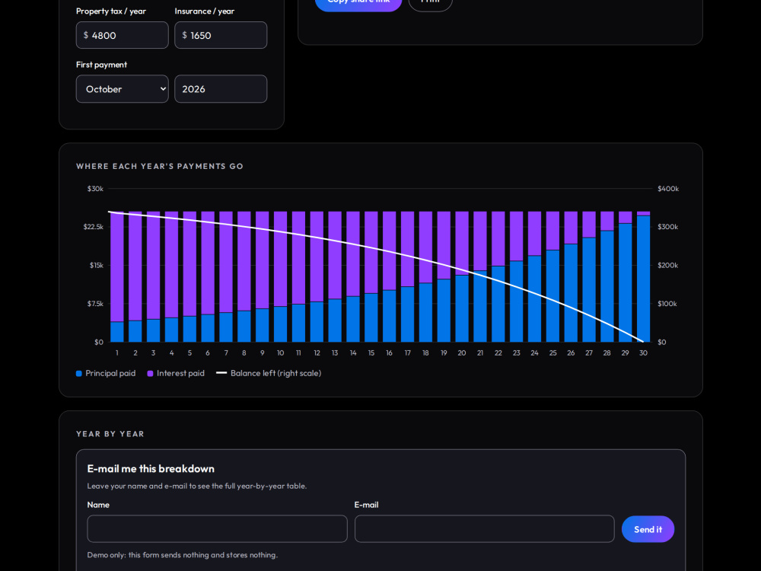Click the principal portion of year 25 bar
Viewport: 761px width, 571px height.
(552, 296)
